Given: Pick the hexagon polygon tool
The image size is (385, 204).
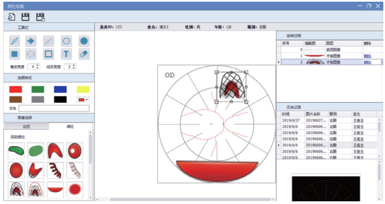Looking at the screenshot, I should (x=66, y=41).
